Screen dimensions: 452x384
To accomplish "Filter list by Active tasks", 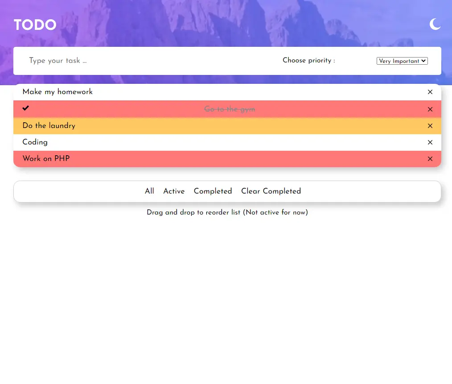I will point(174,191).
